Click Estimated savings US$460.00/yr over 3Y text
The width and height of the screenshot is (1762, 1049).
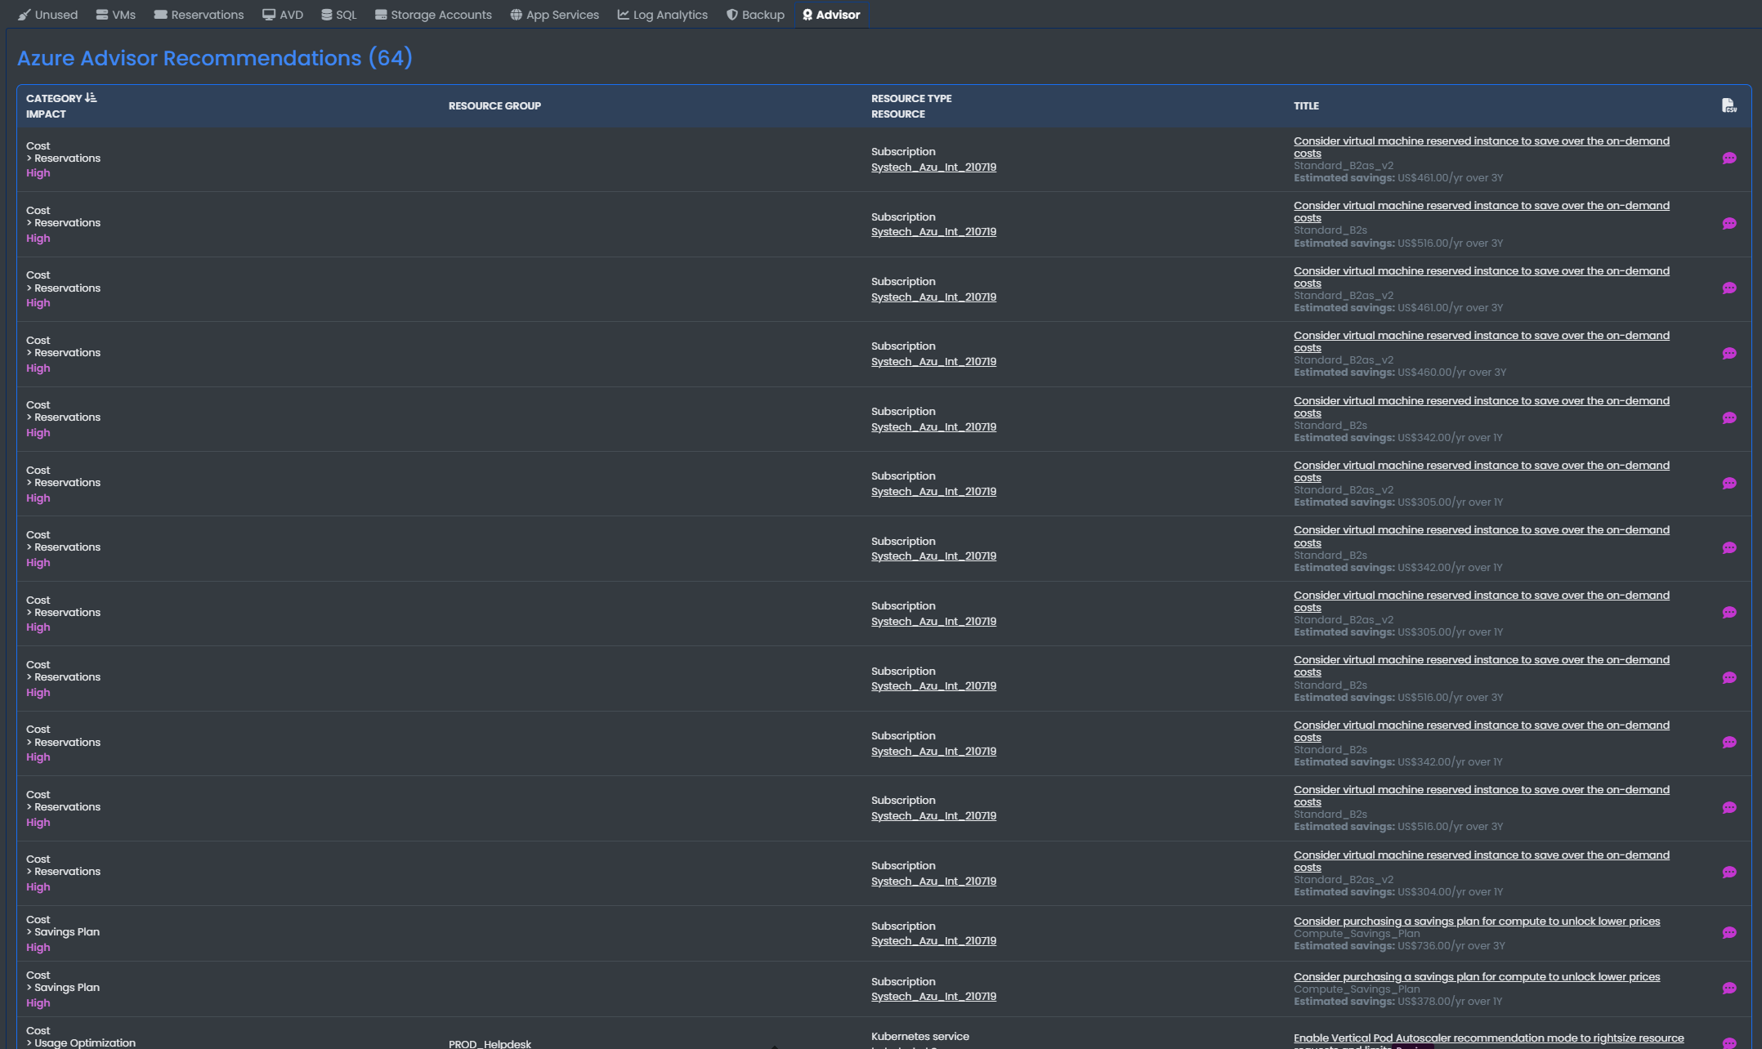point(1400,372)
